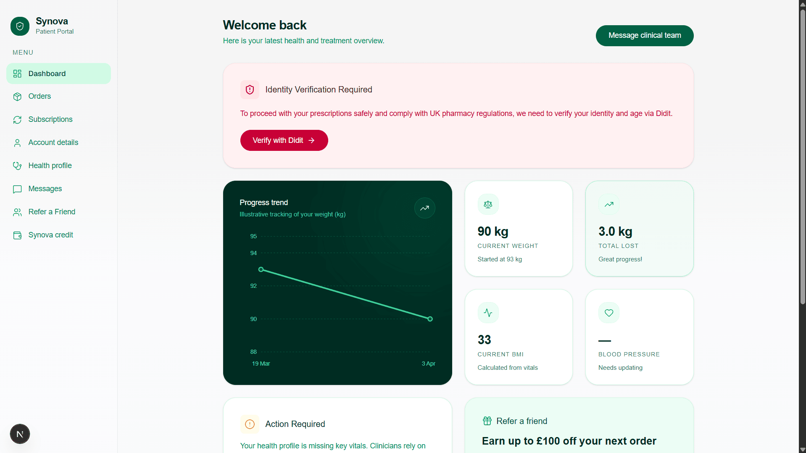Click the warning icon next to Action Required
This screenshot has height=453, width=806.
250,424
